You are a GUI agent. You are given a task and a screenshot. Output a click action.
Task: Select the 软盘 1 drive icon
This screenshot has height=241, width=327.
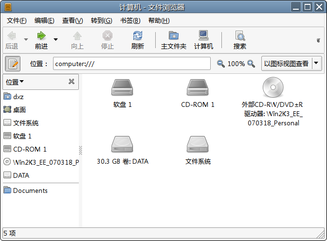tap(122, 87)
